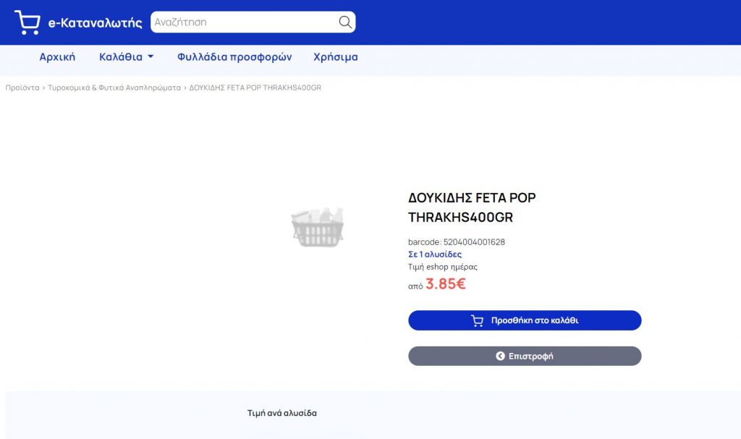Click the back arrow icon in Επιστροφή button

tap(500, 356)
